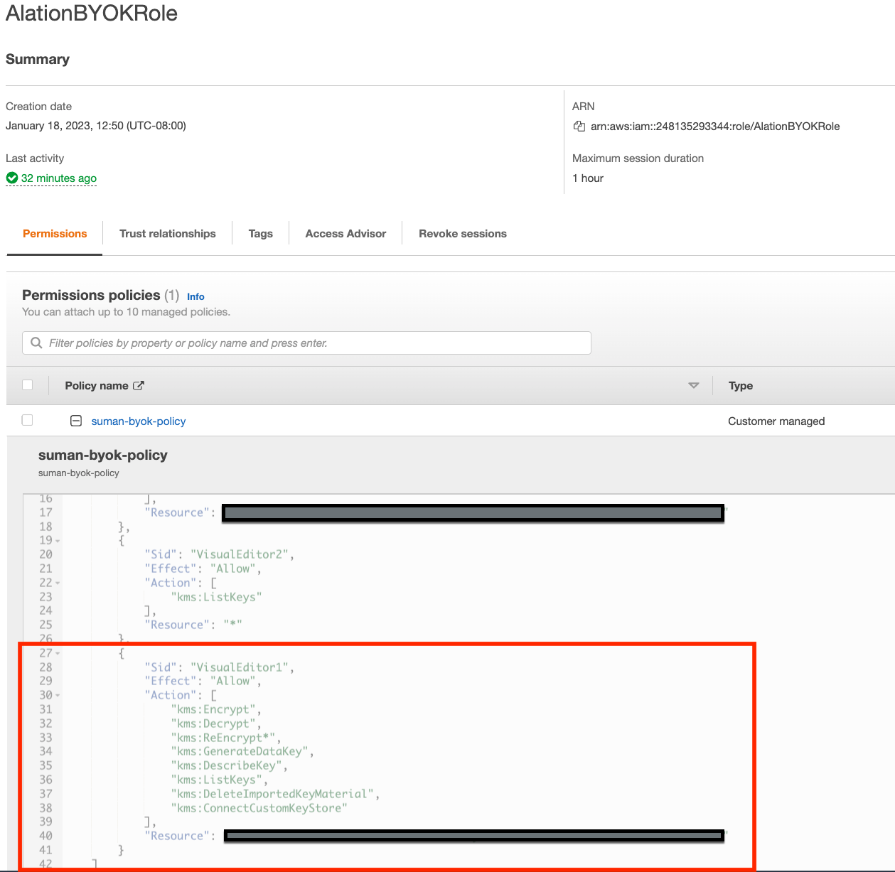Click "kms:ReEncrypt*" on line 33
This screenshot has width=895, height=872.
pos(223,738)
